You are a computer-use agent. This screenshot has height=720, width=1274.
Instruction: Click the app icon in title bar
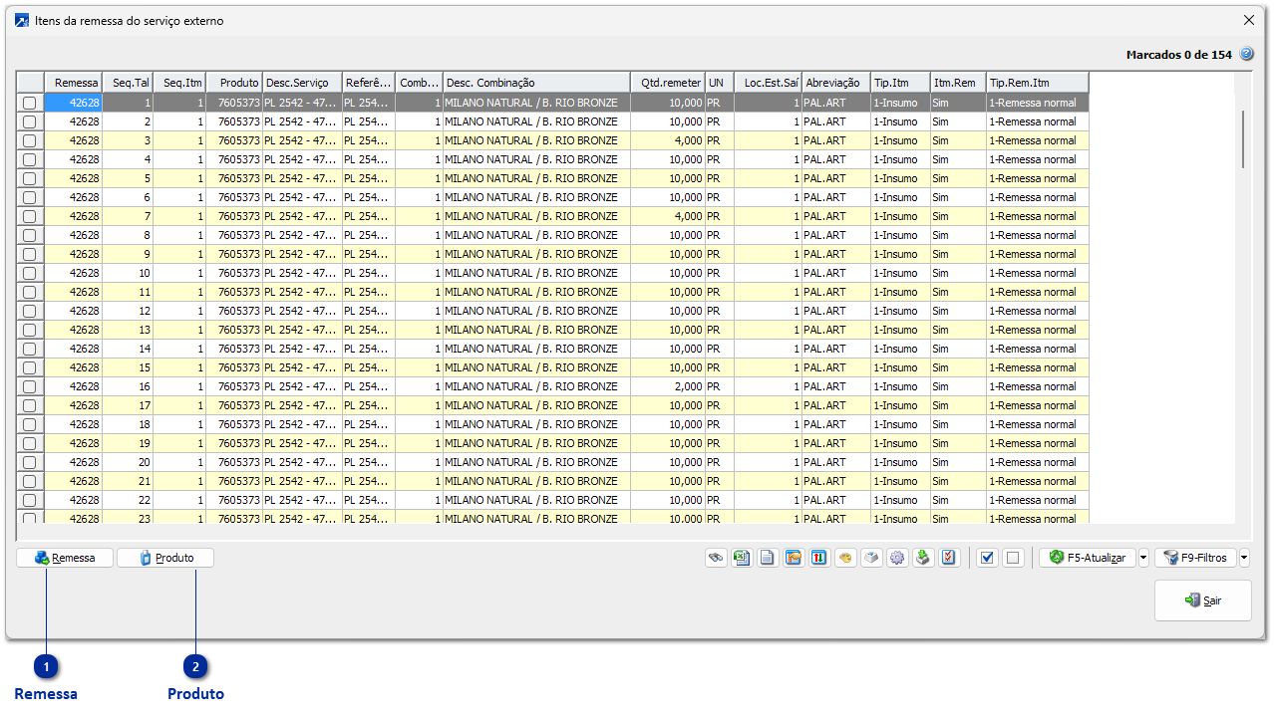[22, 20]
